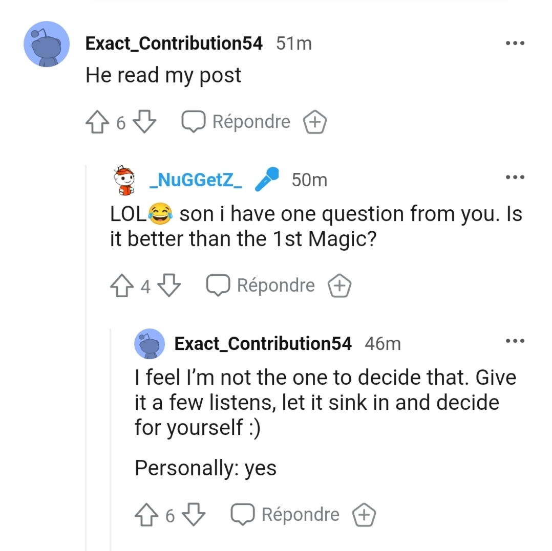The height and width of the screenshot is (551, 552).
Task: Give award on "He read my post" comment
Action: 315,122
